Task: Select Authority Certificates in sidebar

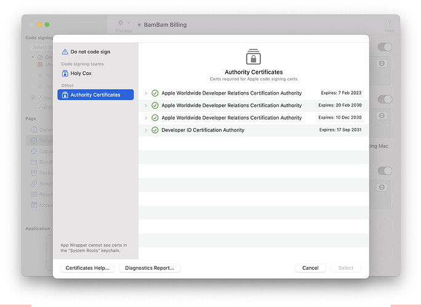Action: pyautogui.click(x=95, y=95)
